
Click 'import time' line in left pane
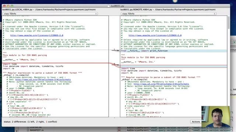10,64
